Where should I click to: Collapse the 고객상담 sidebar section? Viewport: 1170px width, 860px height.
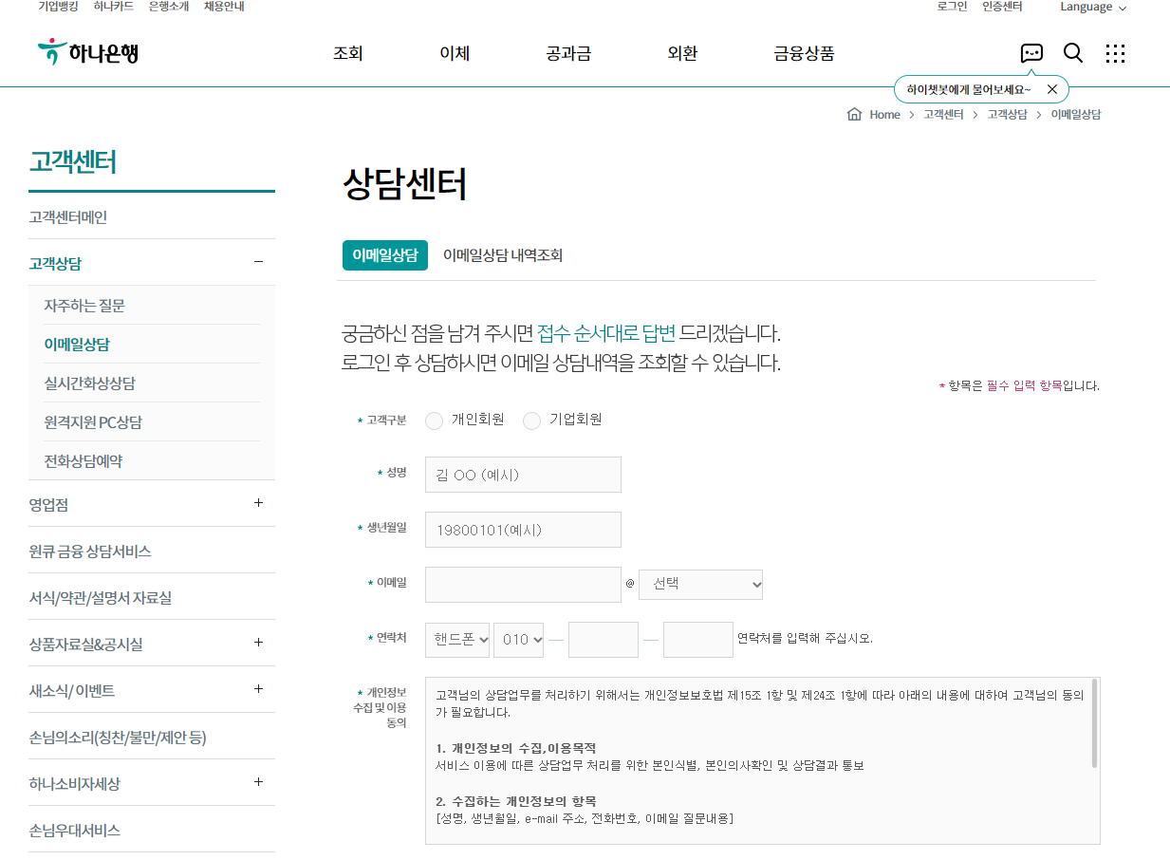[257, 262]
